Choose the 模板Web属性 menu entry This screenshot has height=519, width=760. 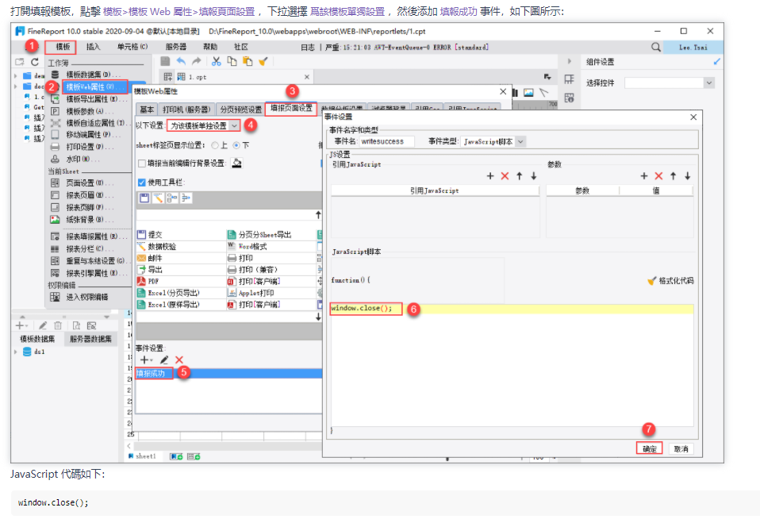(x=95, y=87)
